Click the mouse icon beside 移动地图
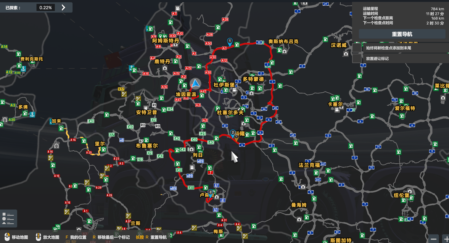The height and width of the screenshot is (243, 449). click(x=7, y=237)
